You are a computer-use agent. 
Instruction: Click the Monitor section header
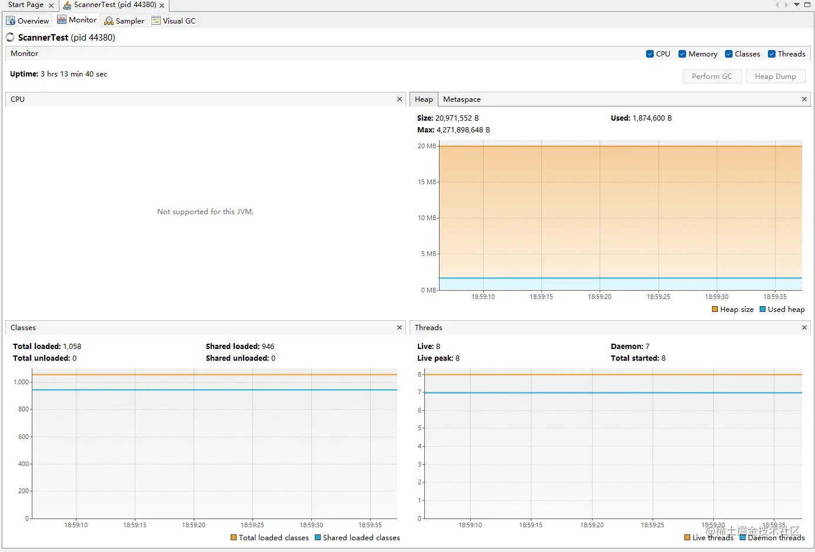[24, 54]
